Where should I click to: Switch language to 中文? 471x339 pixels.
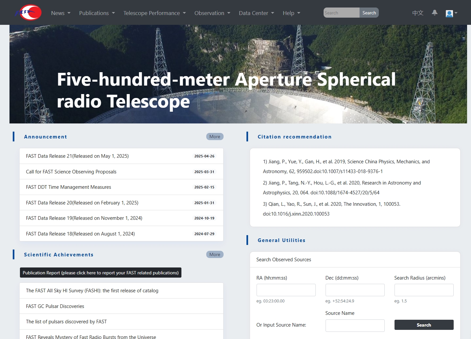[x=417, y=13]
